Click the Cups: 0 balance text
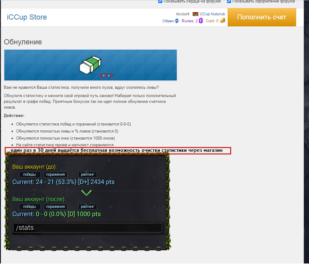 (x=212, y=21)
